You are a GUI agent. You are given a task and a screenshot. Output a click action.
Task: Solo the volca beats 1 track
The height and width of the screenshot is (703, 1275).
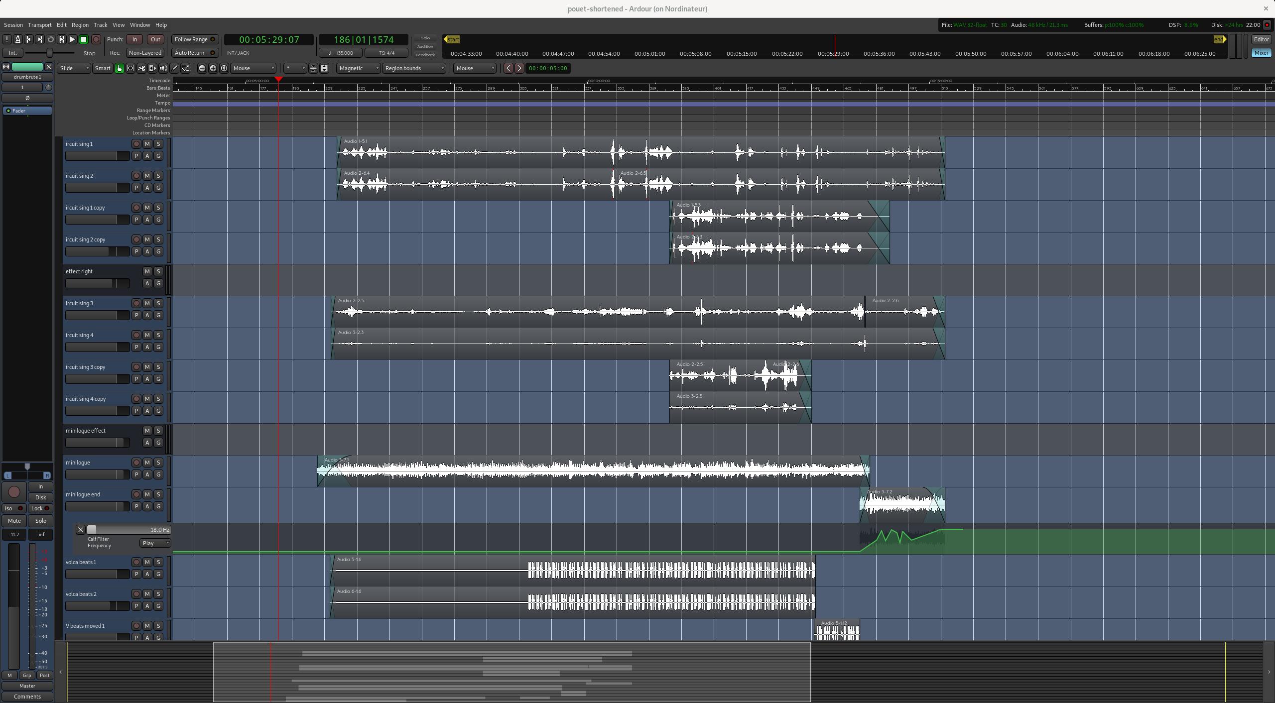(158, 562)
